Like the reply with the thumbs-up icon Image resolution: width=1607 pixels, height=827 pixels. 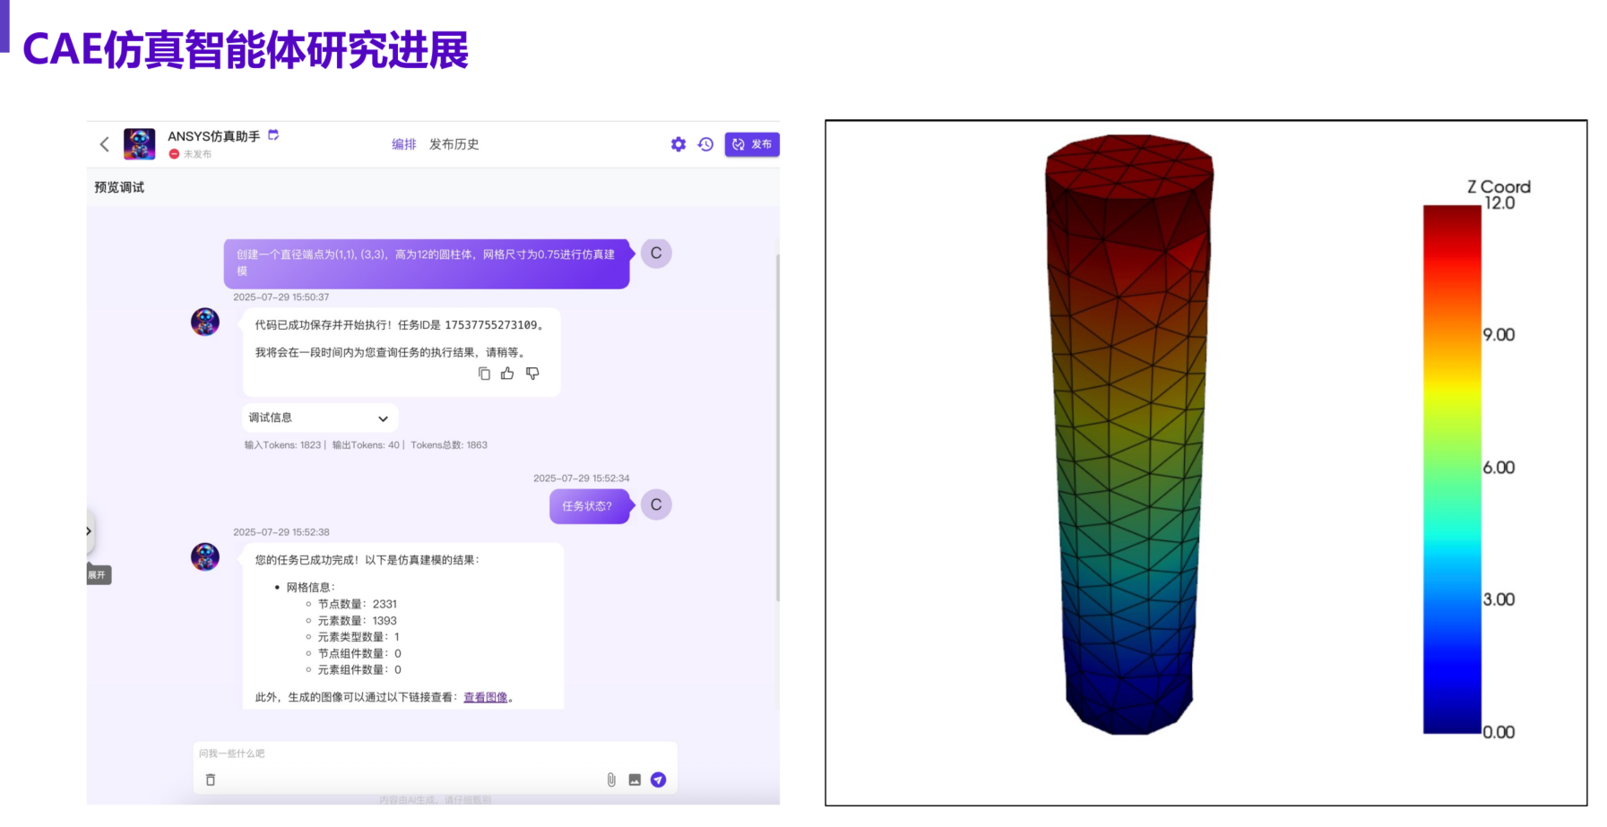tap(507, 374)
